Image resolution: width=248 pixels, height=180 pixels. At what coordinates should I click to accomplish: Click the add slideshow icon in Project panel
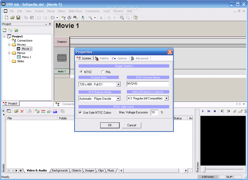point(16,30)
